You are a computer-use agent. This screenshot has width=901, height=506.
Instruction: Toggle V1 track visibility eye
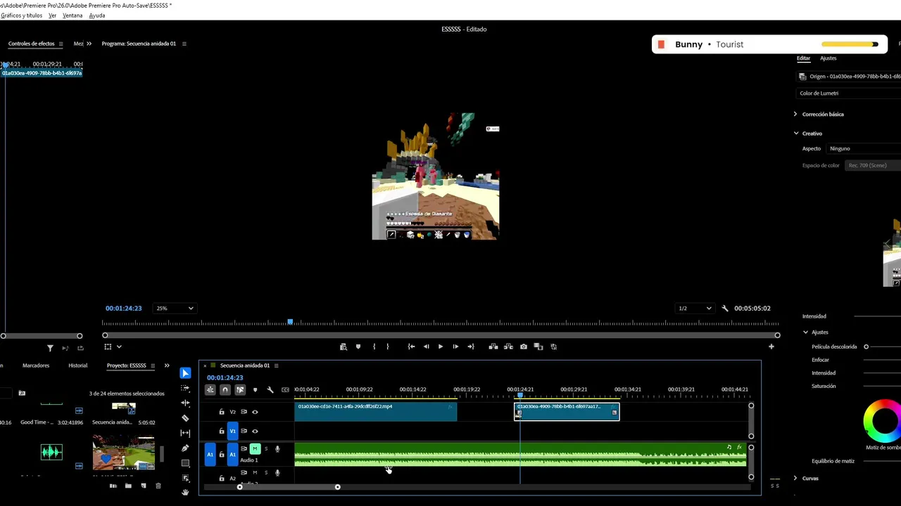point(255,431)
